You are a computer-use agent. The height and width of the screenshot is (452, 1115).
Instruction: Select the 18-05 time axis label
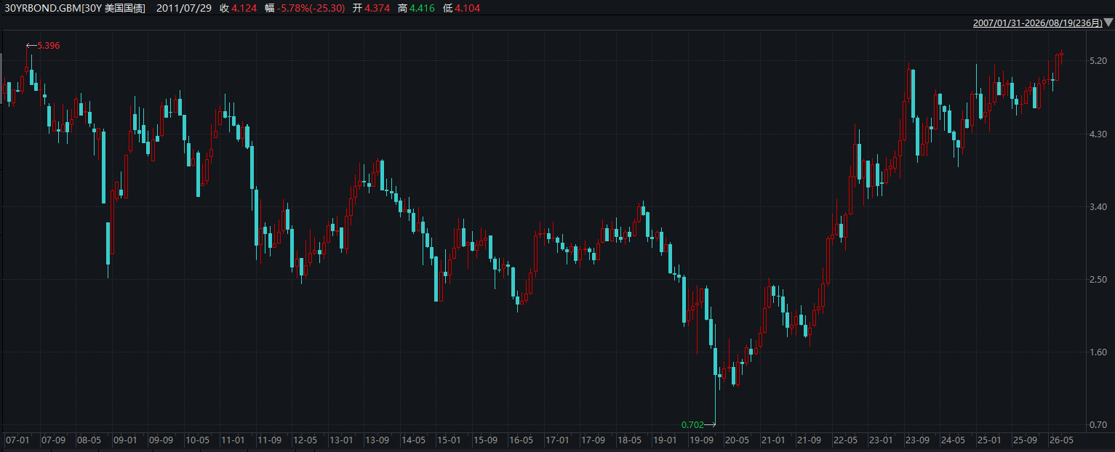[629, 440]
